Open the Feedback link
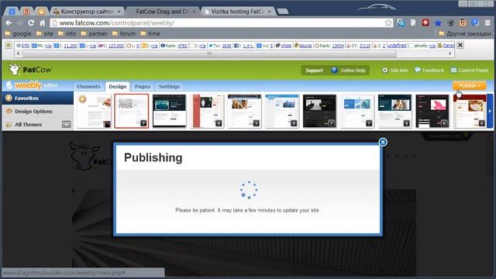This screenshot has width=496, height=279. (x=429, y=71)
